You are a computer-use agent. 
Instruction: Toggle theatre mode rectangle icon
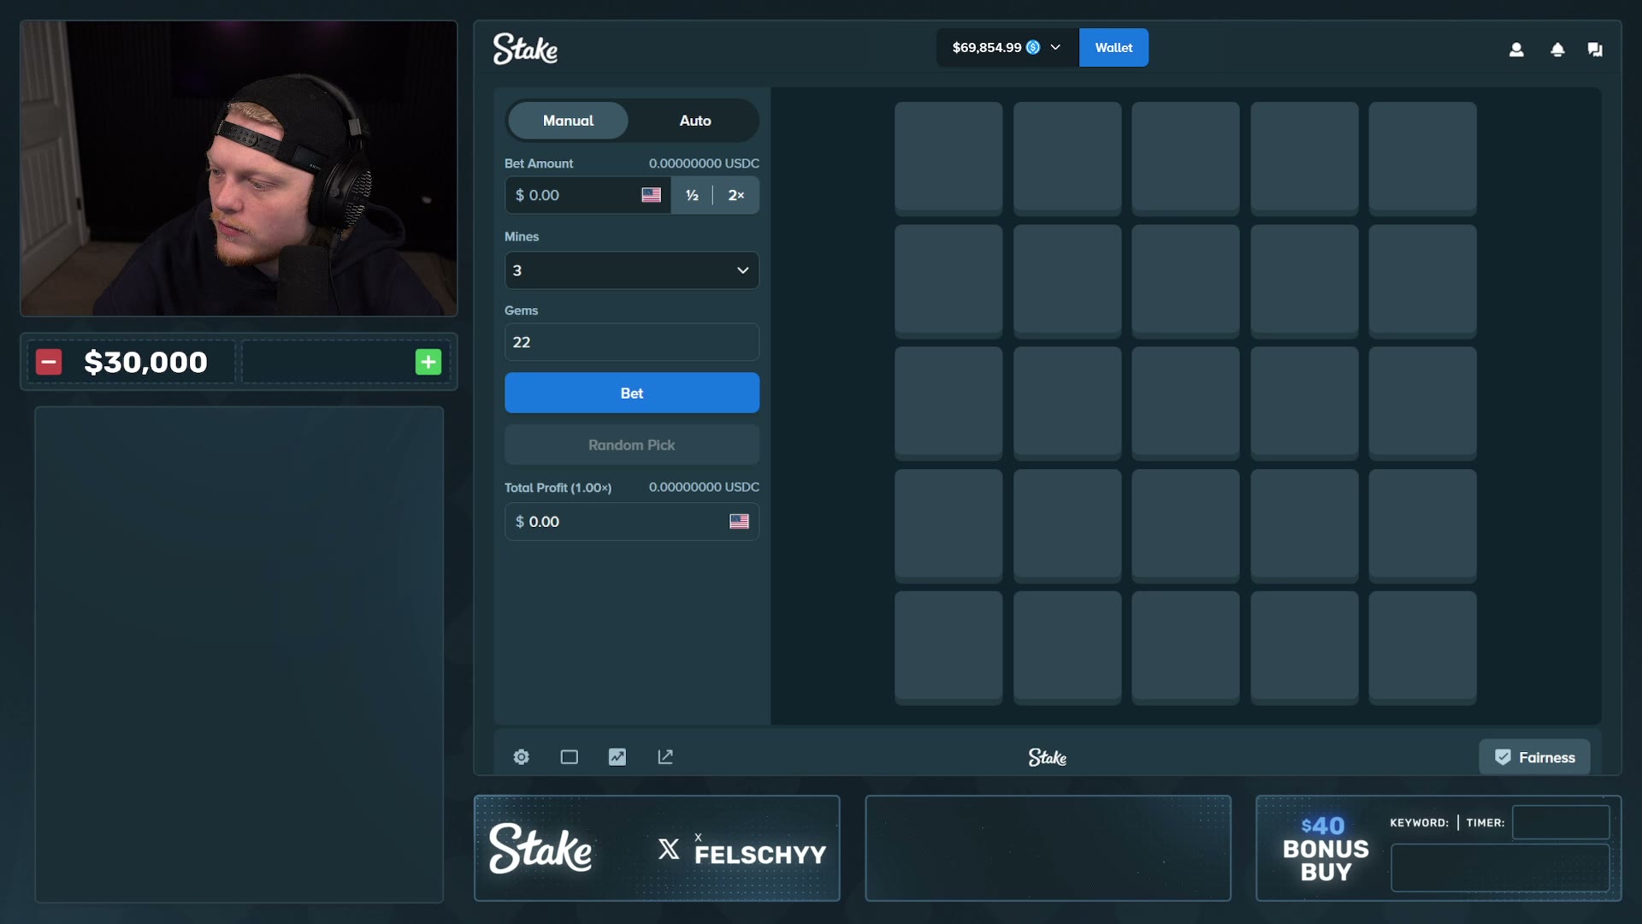pyautogui.click(x=570, y=757)
